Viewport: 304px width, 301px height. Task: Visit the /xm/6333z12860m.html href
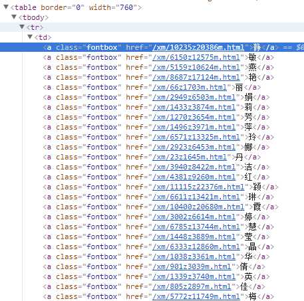[196, 247]
